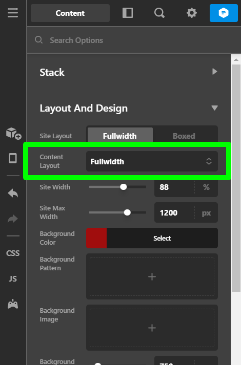
Task: Open the Content Layout Fullwidth dropdown
Action: click(x=152, y=161)
